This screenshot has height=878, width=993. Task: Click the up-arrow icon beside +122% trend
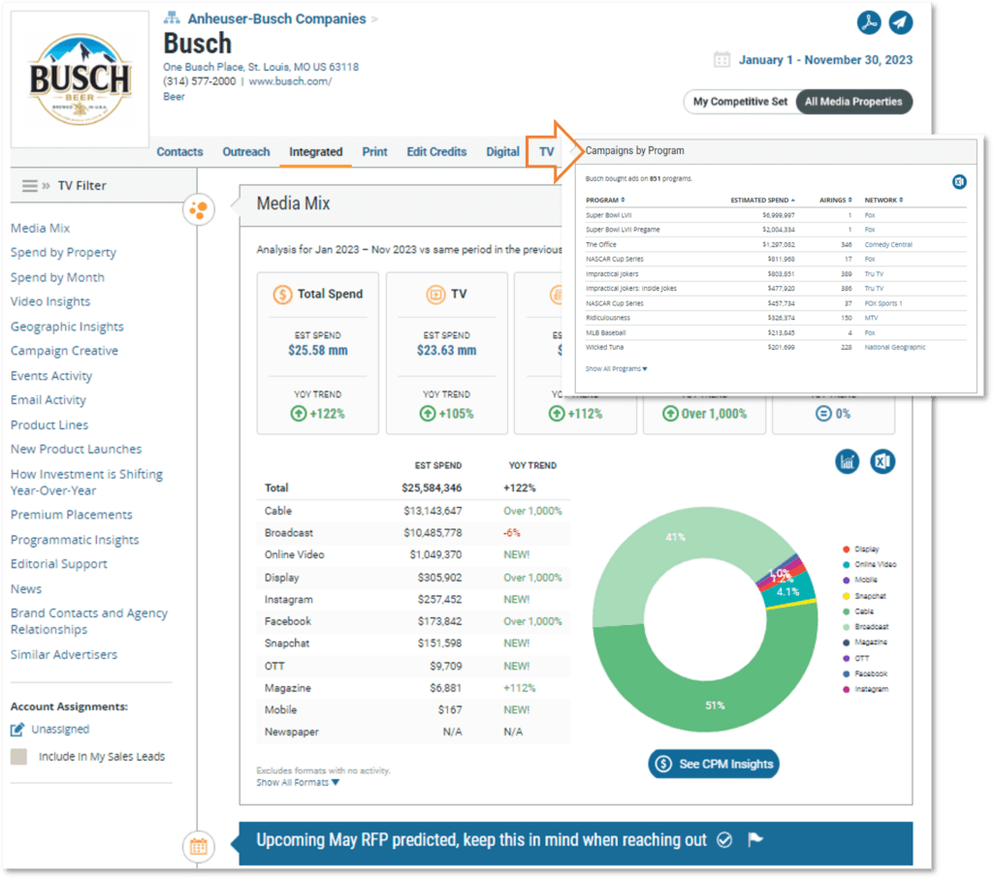(299, 414)
